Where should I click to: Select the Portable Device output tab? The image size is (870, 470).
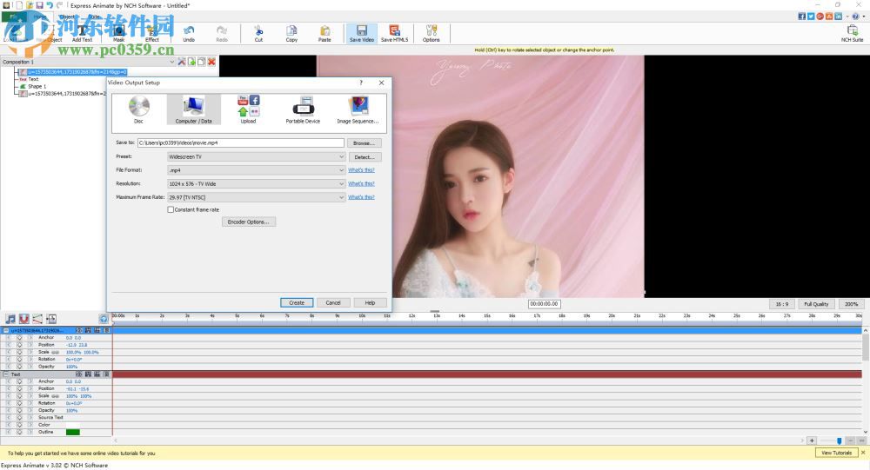click(303, 109)
